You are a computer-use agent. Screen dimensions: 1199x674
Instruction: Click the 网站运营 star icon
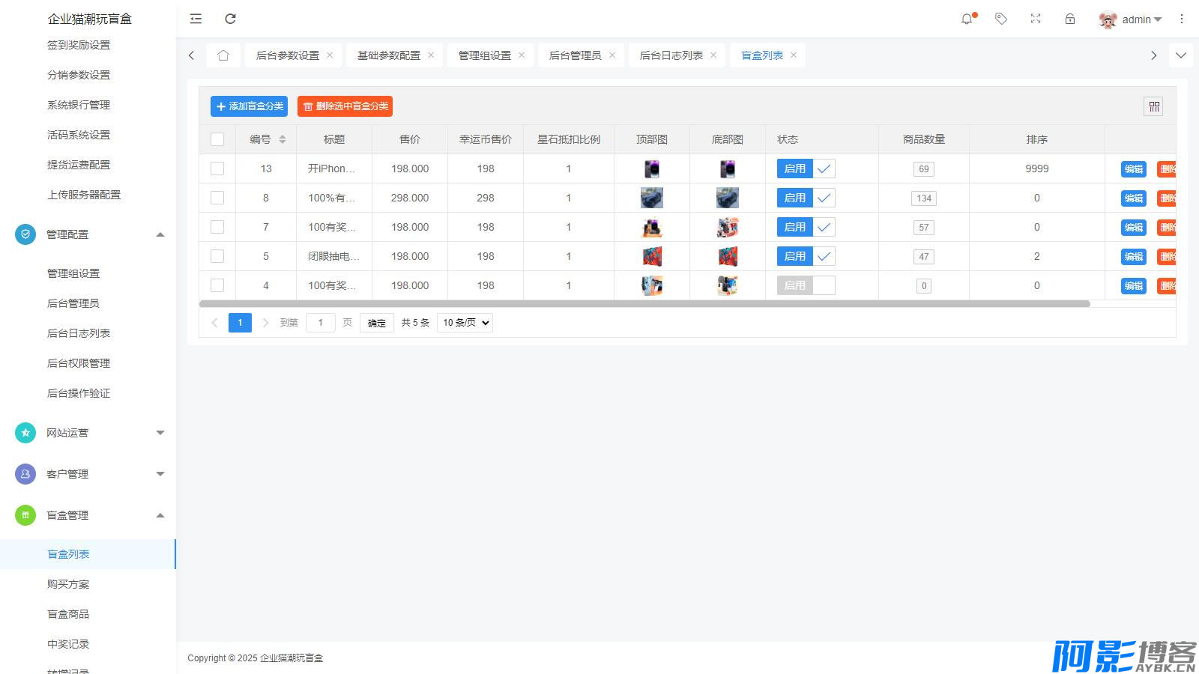coord(25,433)
